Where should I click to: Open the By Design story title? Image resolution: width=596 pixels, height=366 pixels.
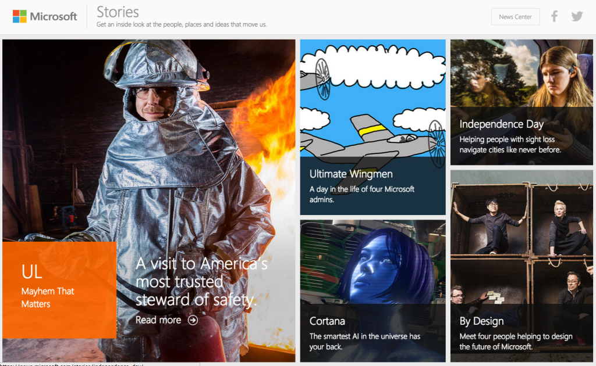pos(481,321)
